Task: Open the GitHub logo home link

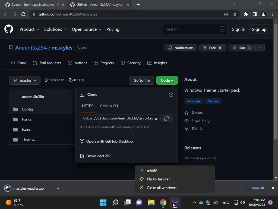Action: coord(8,29)
